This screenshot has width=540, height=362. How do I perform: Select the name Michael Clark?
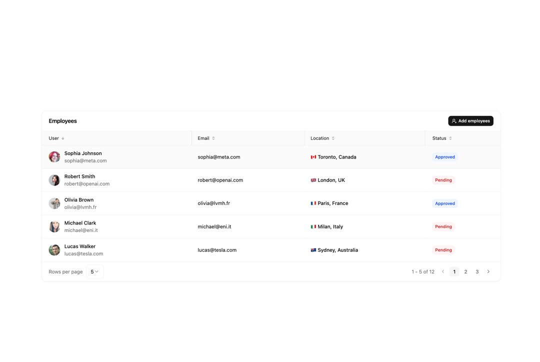80,223
